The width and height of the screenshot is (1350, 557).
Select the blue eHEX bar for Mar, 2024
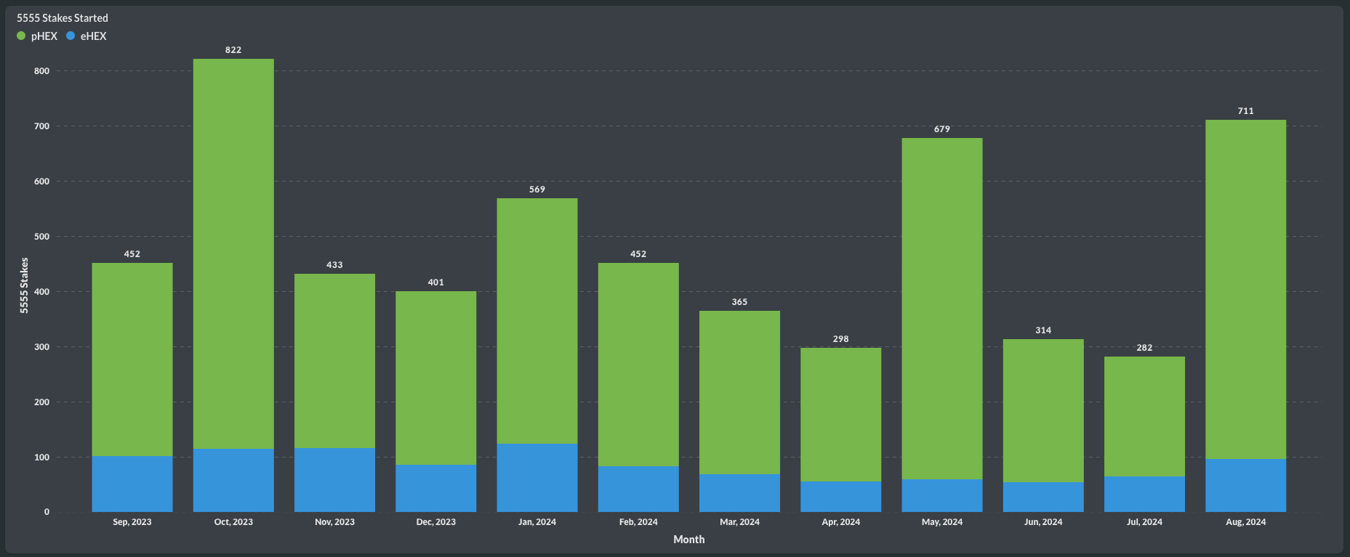pyautogui.click(x=739, y=493)
